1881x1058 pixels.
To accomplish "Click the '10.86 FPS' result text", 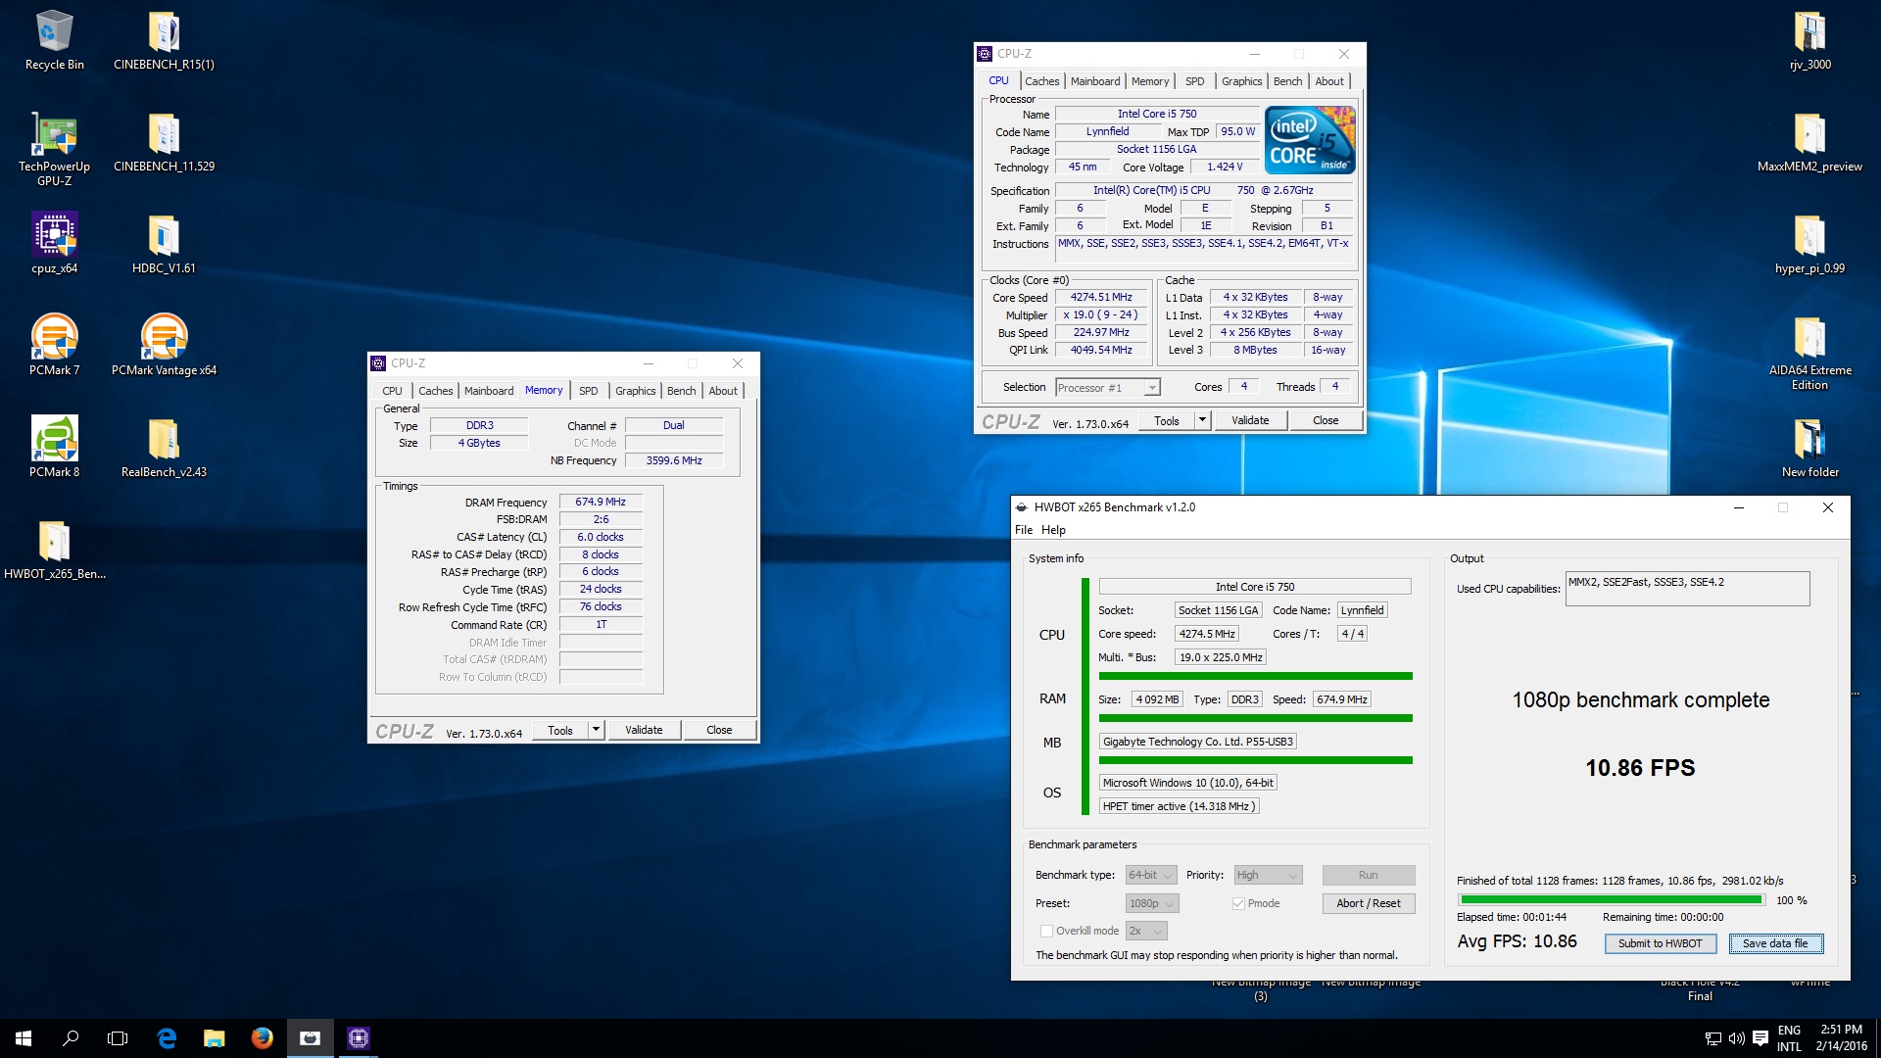I will click(x=1640, y=768).
